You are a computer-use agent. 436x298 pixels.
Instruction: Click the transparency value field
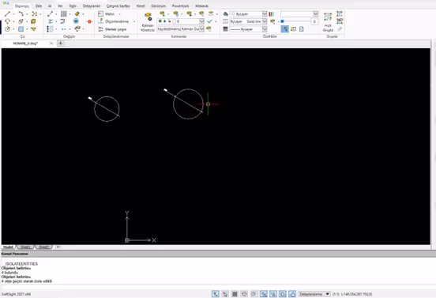[x=314, y=21]
